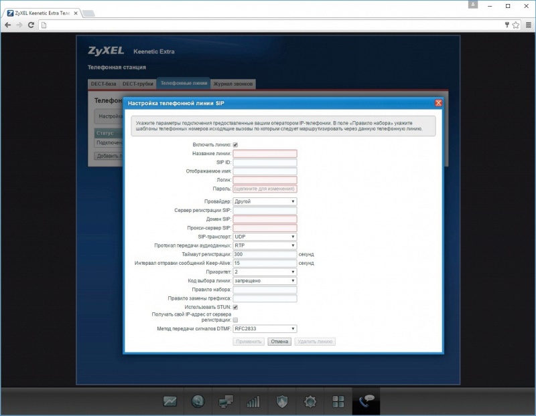
Task: Toggle the 'Включить линию' checkbox
Action: [235, 144]
